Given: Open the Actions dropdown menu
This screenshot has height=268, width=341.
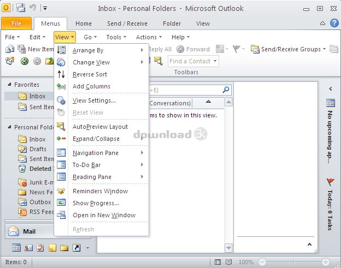Looking at the screenshot, I should [x=149, y=37].
